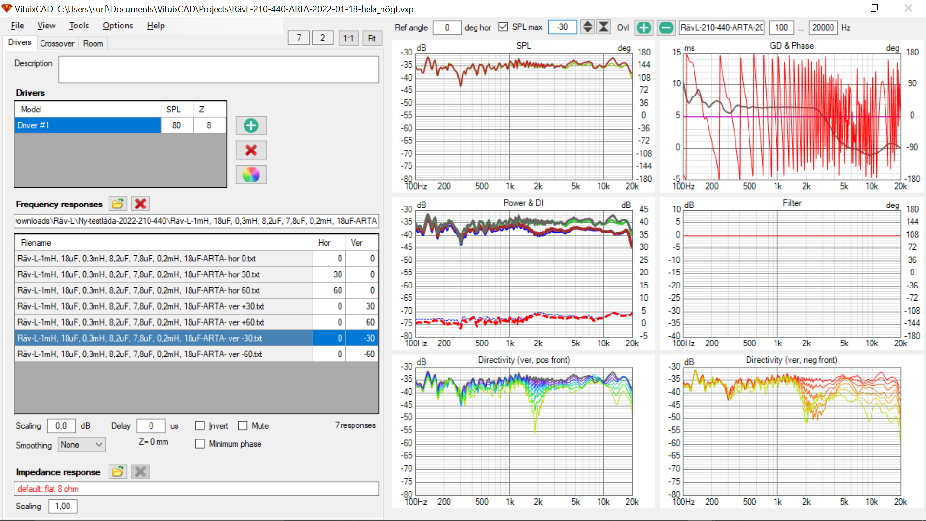The width and height of the screenshot is (926, 521).
Task: Click the overlay name field RävL-210-440-ARTA
Action: [722, 27]
